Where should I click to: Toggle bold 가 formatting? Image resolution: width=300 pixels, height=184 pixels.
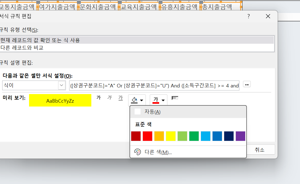(x=99, y=98)
